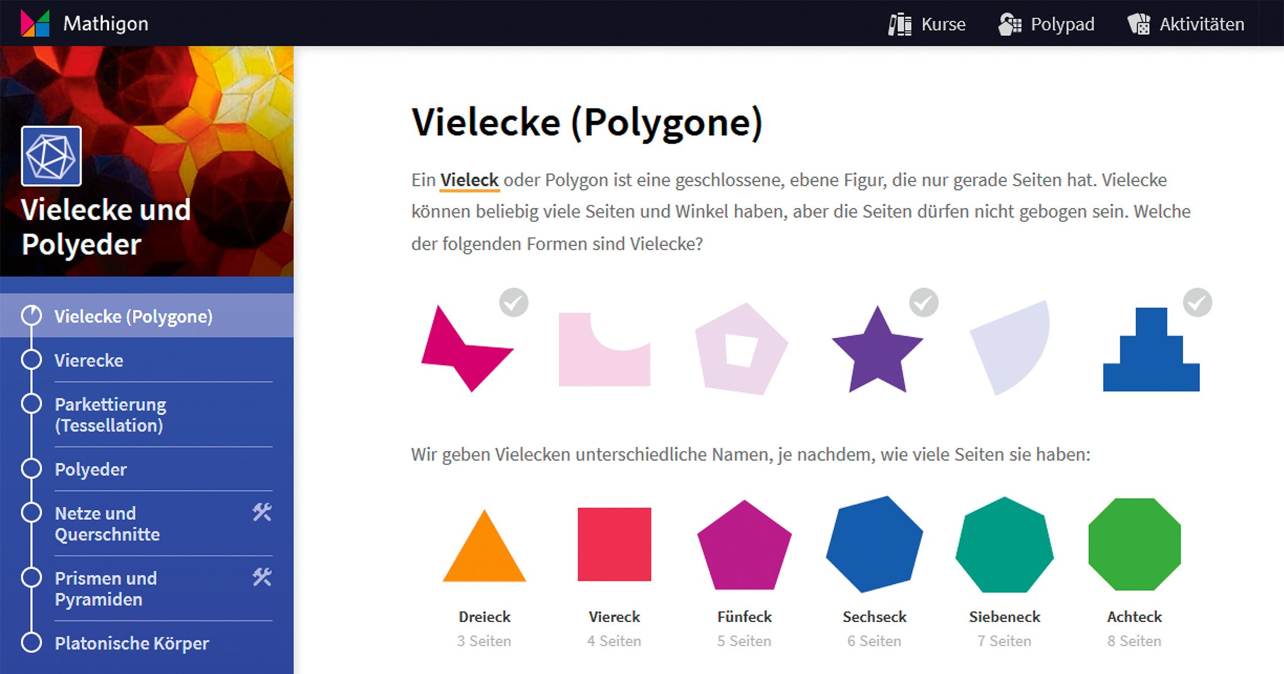Click the progress circle next to Vierecke

[31, 360]
